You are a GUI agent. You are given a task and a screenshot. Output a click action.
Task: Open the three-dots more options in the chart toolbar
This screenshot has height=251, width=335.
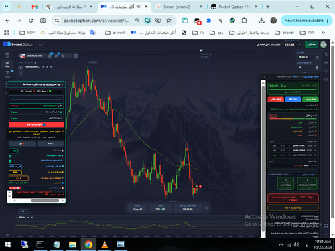click(x=69, y=56)
